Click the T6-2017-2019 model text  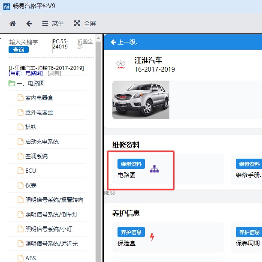click(x=155, y=69)
